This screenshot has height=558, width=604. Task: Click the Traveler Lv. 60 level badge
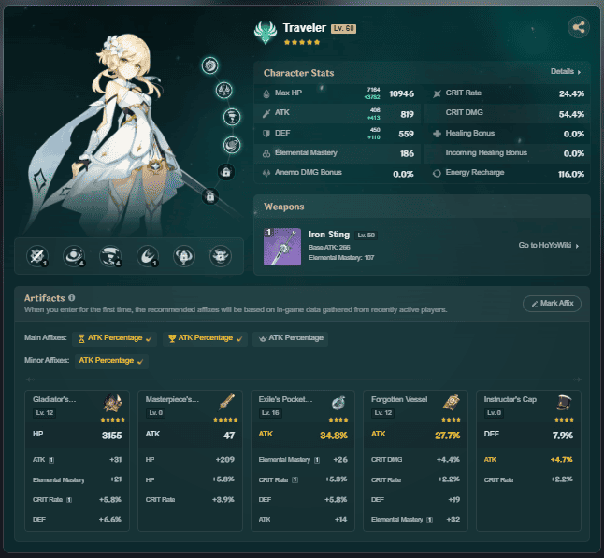click(x=343, y=28)
